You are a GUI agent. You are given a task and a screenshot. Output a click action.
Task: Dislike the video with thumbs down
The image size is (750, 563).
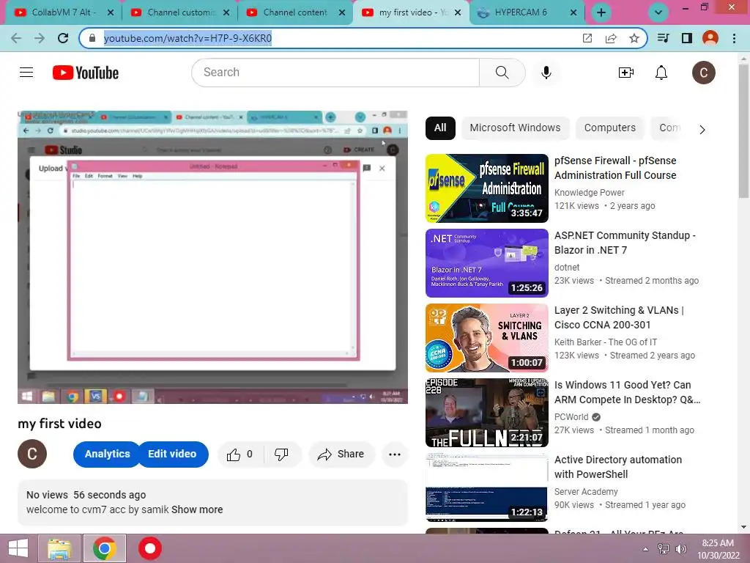[x=282, y=455]
